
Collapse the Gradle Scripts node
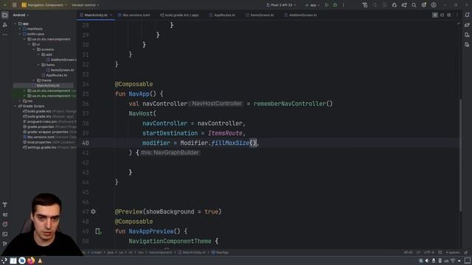[x=15, y=106]
